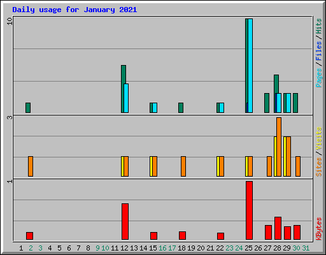The width and height of the screenshot is (326, 255).
Task: Click the 'Hits' legend label
Action: (318, 26)
